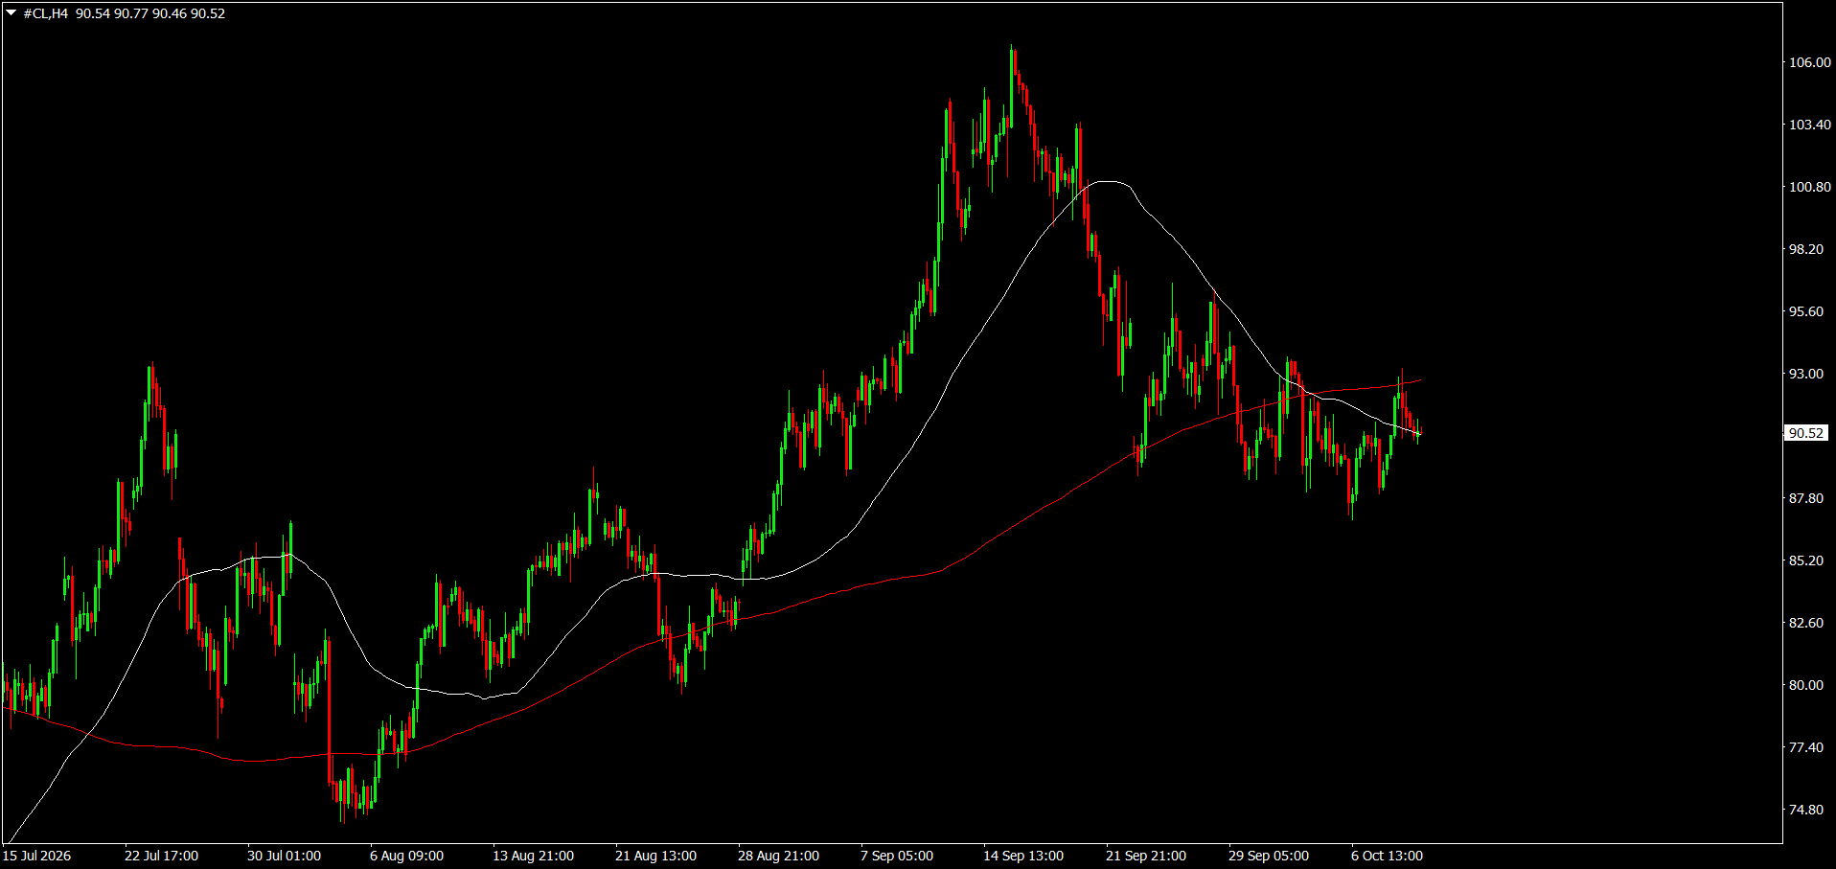This screenshot has width=1836, height=869.
Task: Click the 93.00 price axis label
Action: point(1806,374)
